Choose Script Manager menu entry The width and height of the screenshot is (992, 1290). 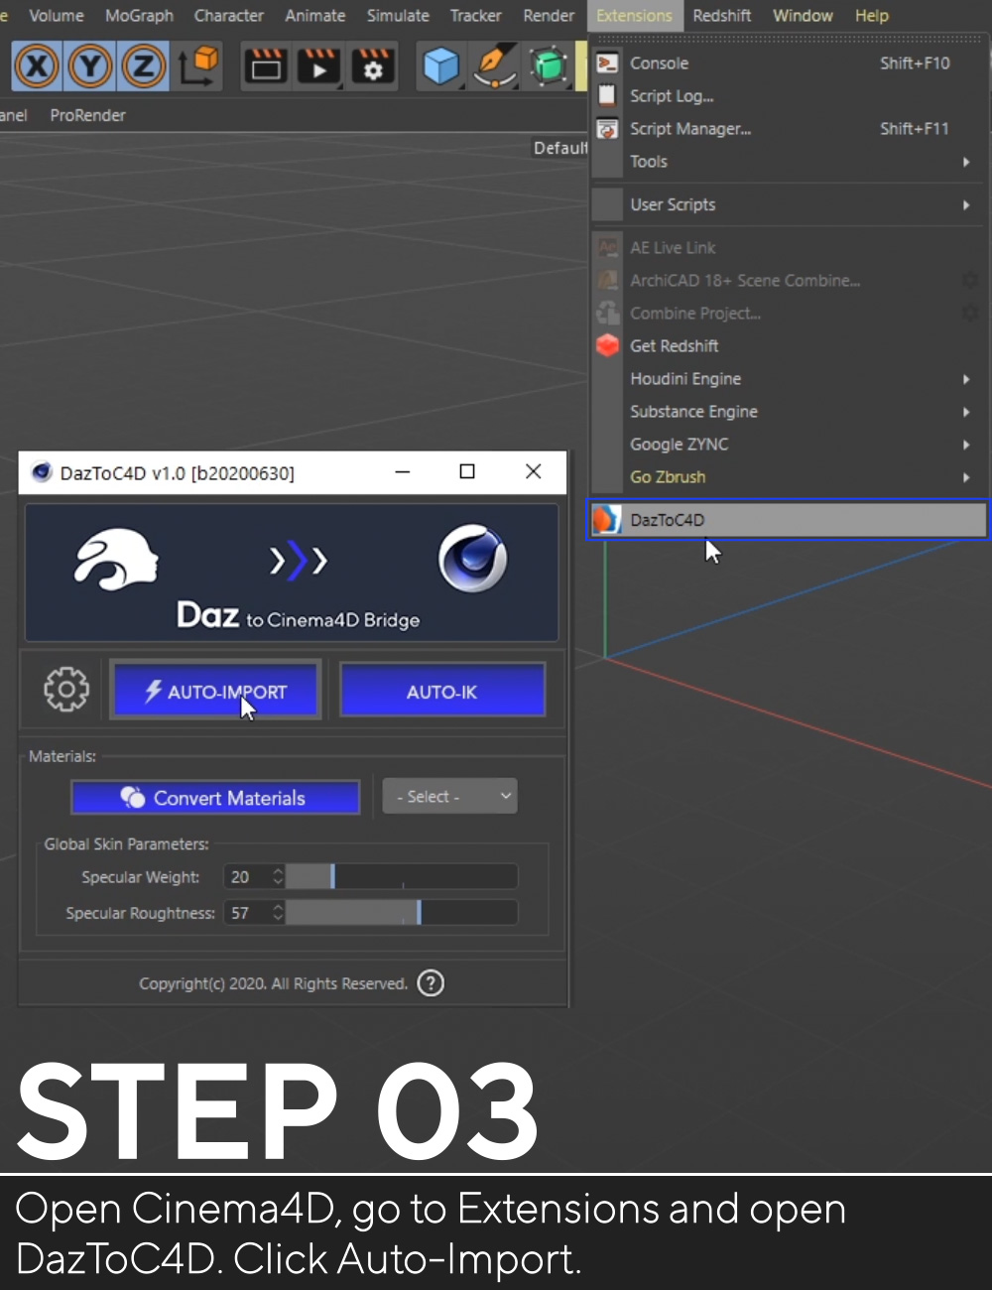coord(789,129)
